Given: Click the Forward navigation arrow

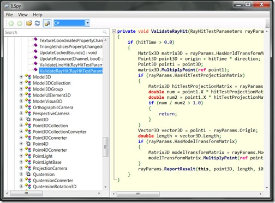Looking at the screenshot, I should click(x=20, y=23).
